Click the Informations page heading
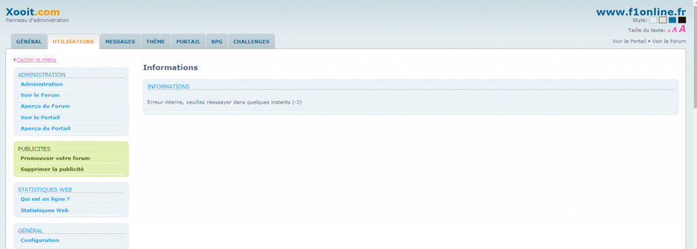 click(170, 67)
